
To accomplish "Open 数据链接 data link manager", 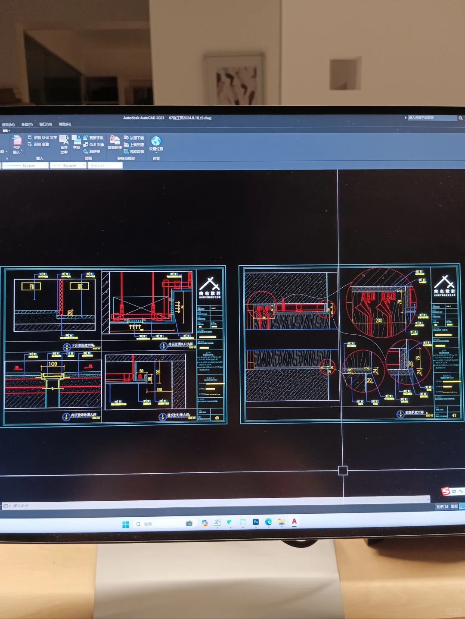I will coord(115,142).
